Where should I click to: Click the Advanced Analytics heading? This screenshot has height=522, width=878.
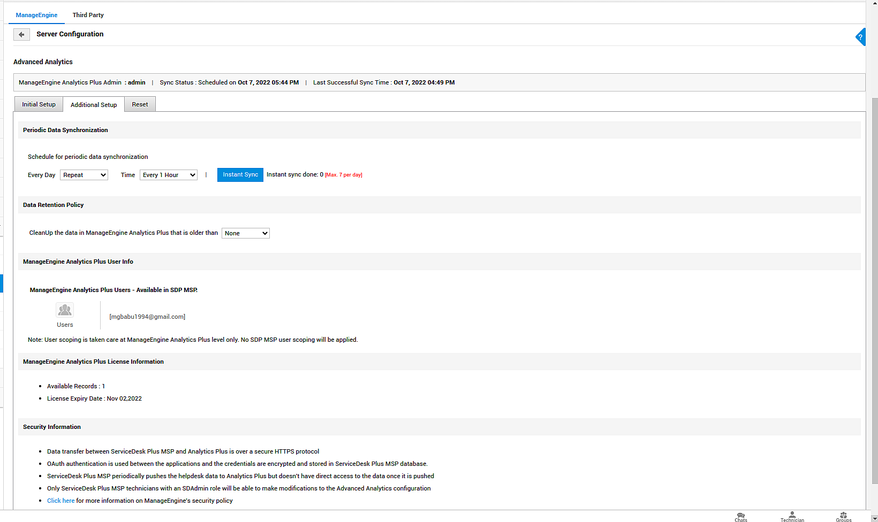[43, 62]
